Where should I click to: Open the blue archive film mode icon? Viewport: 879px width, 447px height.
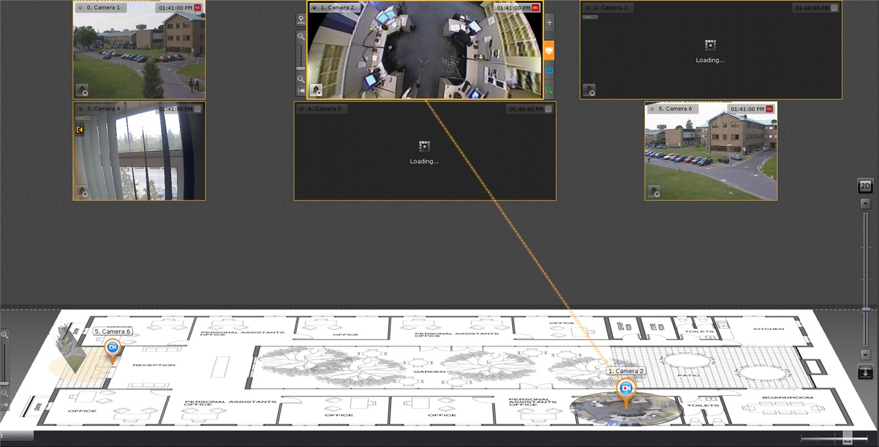549,70
